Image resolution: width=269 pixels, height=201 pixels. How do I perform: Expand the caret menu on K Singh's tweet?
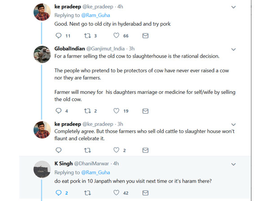(233, 164)
